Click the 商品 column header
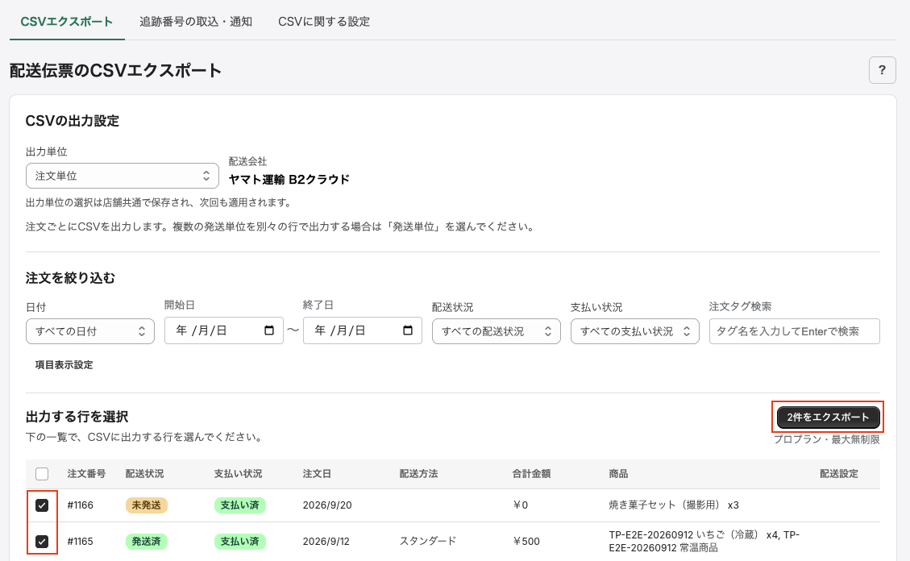910x561 pixels. 618,474
